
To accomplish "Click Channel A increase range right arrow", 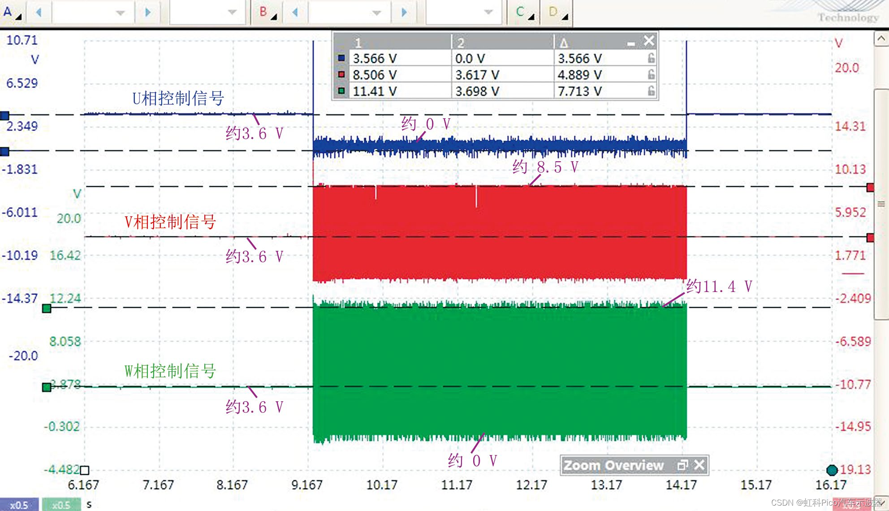I will coord(148,13).
